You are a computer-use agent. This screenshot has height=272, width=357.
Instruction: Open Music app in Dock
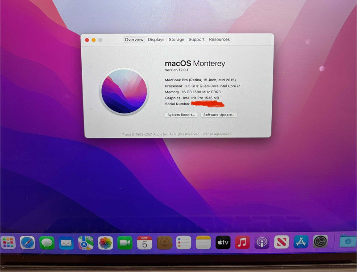(x=242, y=242)
